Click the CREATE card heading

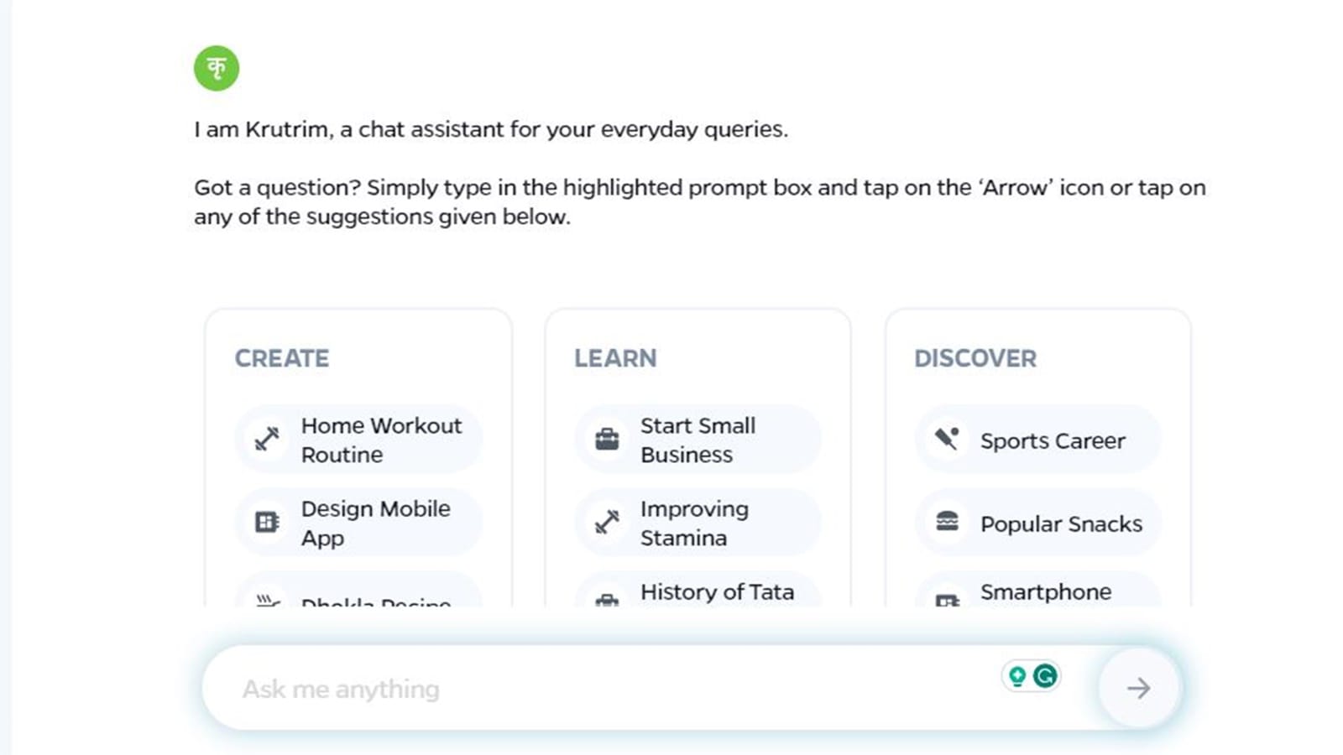click(x=282, y=359)
